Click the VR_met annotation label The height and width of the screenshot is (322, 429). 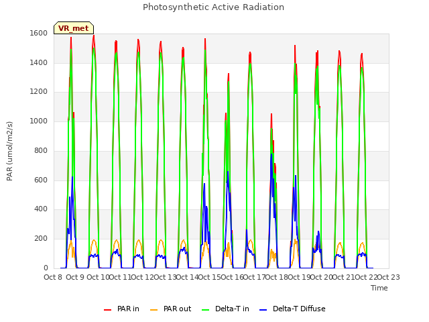coord(74,28)
